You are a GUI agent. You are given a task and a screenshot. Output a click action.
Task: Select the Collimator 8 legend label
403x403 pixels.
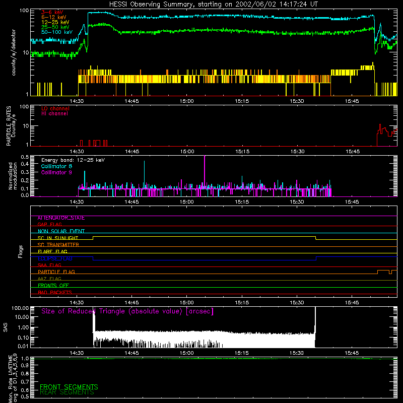[x=56, y=166]
